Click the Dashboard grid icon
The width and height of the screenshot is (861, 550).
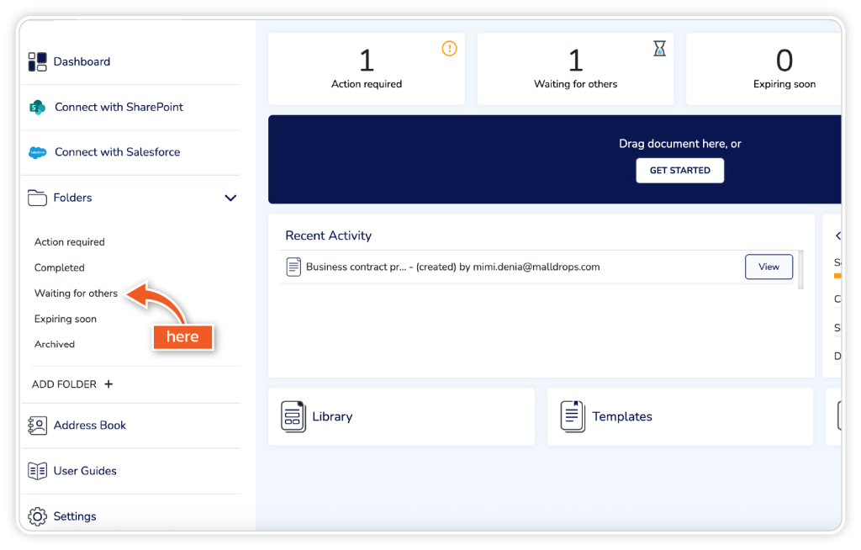(x=37, y=61)
